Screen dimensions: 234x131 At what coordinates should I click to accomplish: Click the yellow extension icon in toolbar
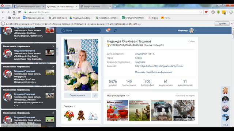(x=224, y=12)
